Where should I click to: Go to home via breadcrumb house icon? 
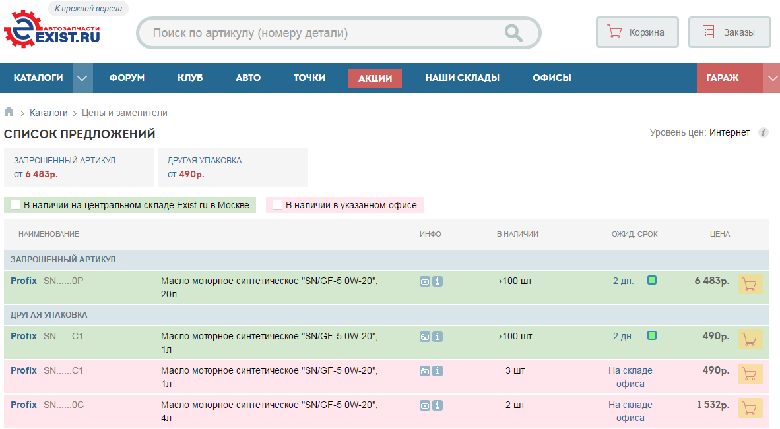9,112
